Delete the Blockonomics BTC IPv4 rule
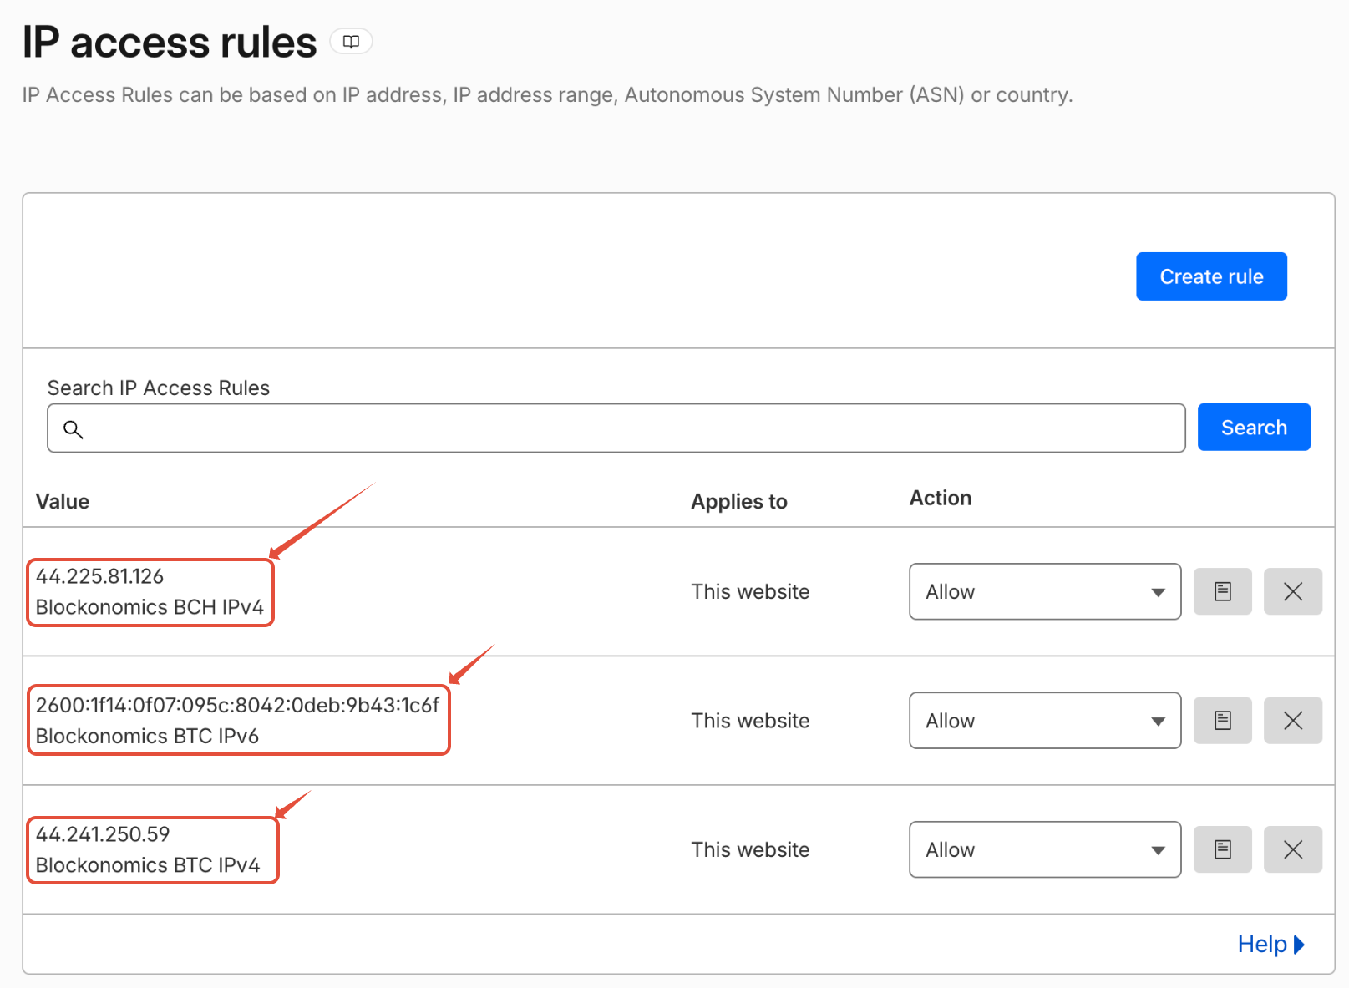 click(x=1292, y=849)
